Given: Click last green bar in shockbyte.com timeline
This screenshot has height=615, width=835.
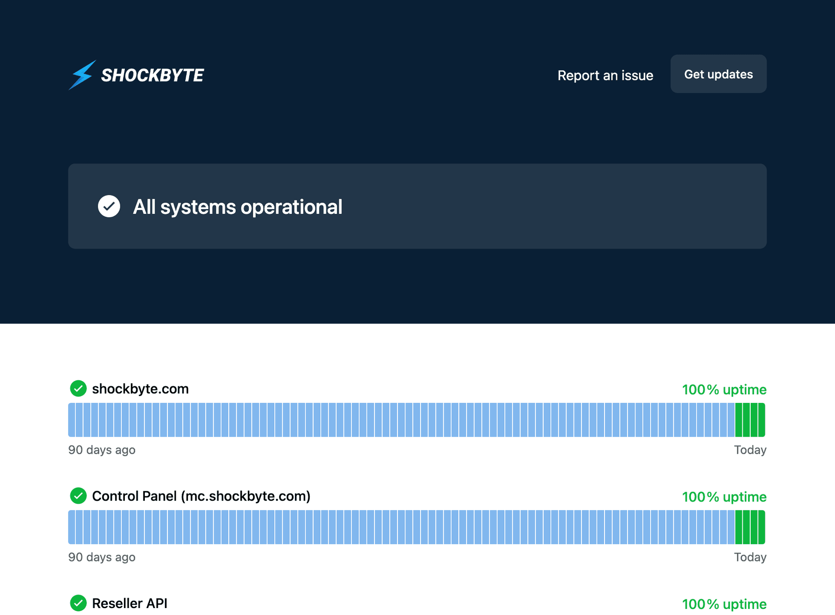Looking at the screenshot, I should click(762, 420).
